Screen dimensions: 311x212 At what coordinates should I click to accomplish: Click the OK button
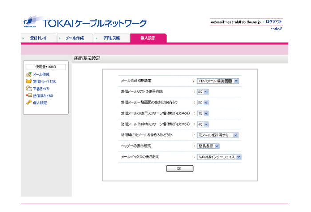pos(179,168)
